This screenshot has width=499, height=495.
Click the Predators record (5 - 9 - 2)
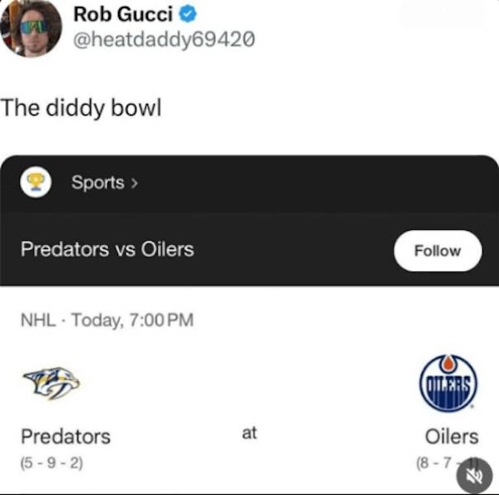point(51,462)
